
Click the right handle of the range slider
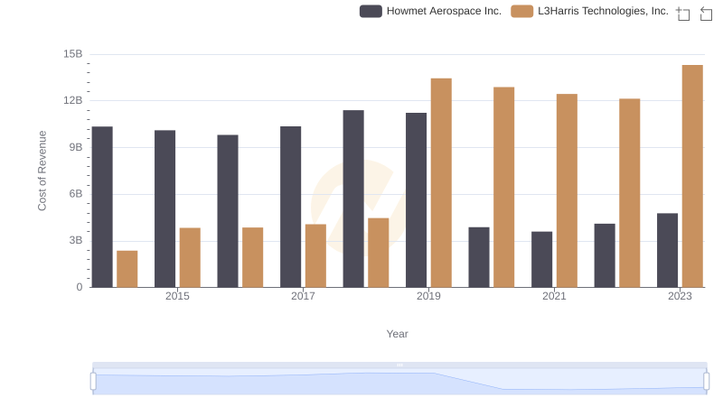pos(707,382)
